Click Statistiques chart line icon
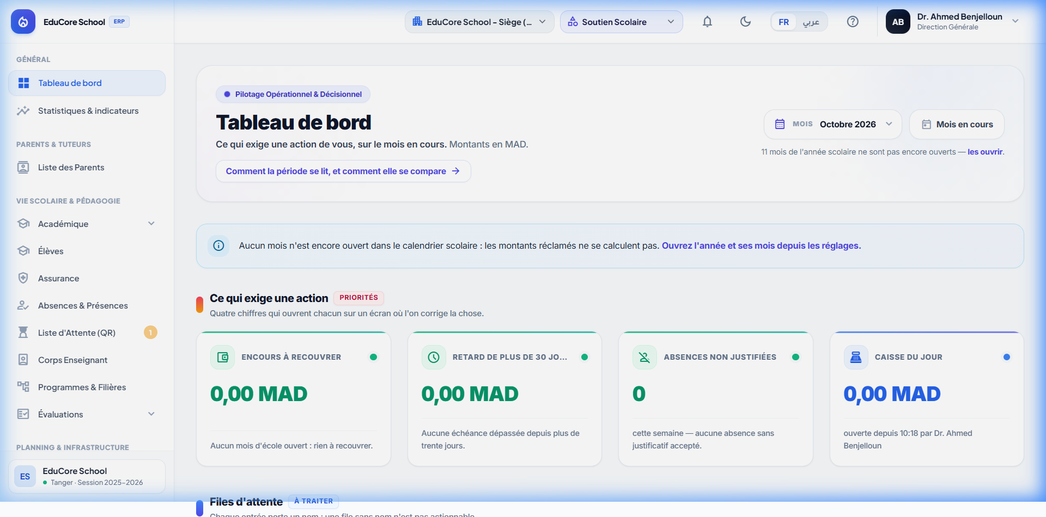The height and width of the screenshot is (517, 1046). click(x=23, y=110)
